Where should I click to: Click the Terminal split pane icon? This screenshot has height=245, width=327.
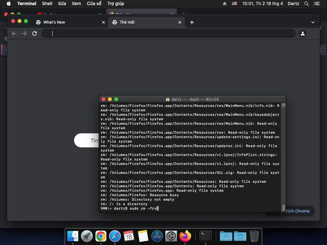tap(284, 105)
